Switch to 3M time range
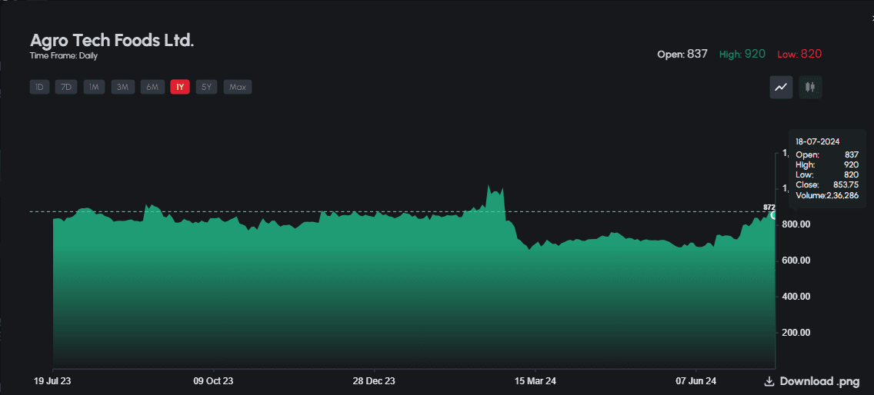Screen dimensions: 874x395 coord(122,87)
